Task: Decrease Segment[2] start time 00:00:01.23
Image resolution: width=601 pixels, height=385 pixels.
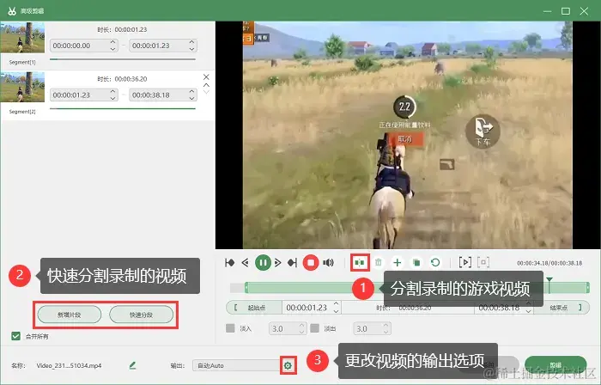Action: 112,98
